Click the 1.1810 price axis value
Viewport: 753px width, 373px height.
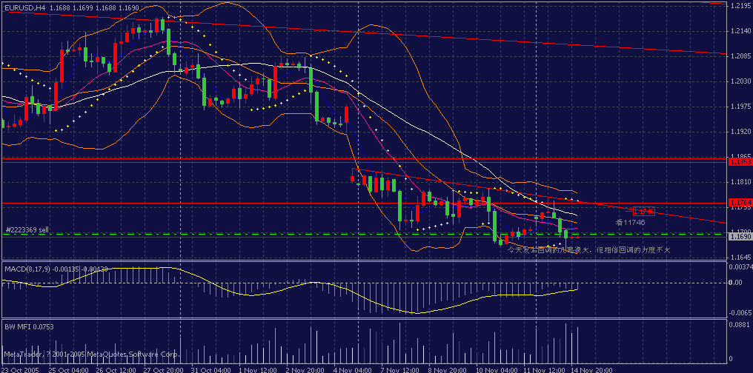pyautogui.click(x=740, y=182)
